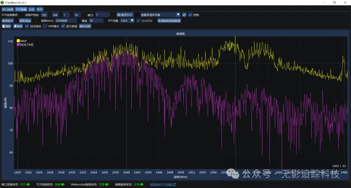Click the map service status indicator
The width and height of the screenshot is (351, 188).
coord(141,184)
